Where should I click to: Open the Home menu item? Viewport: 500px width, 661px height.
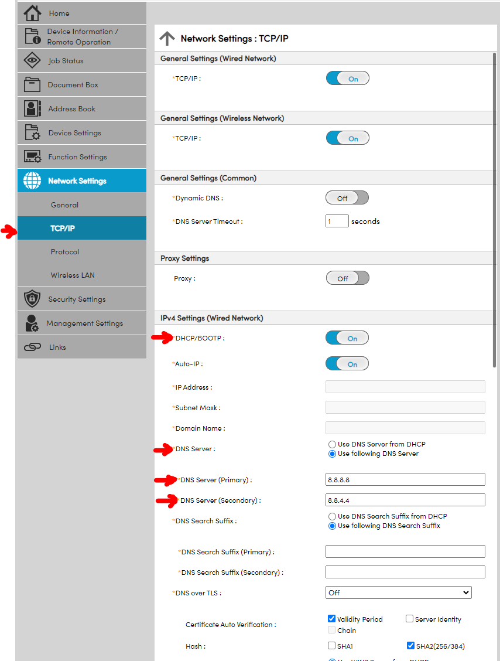[82, 13]
